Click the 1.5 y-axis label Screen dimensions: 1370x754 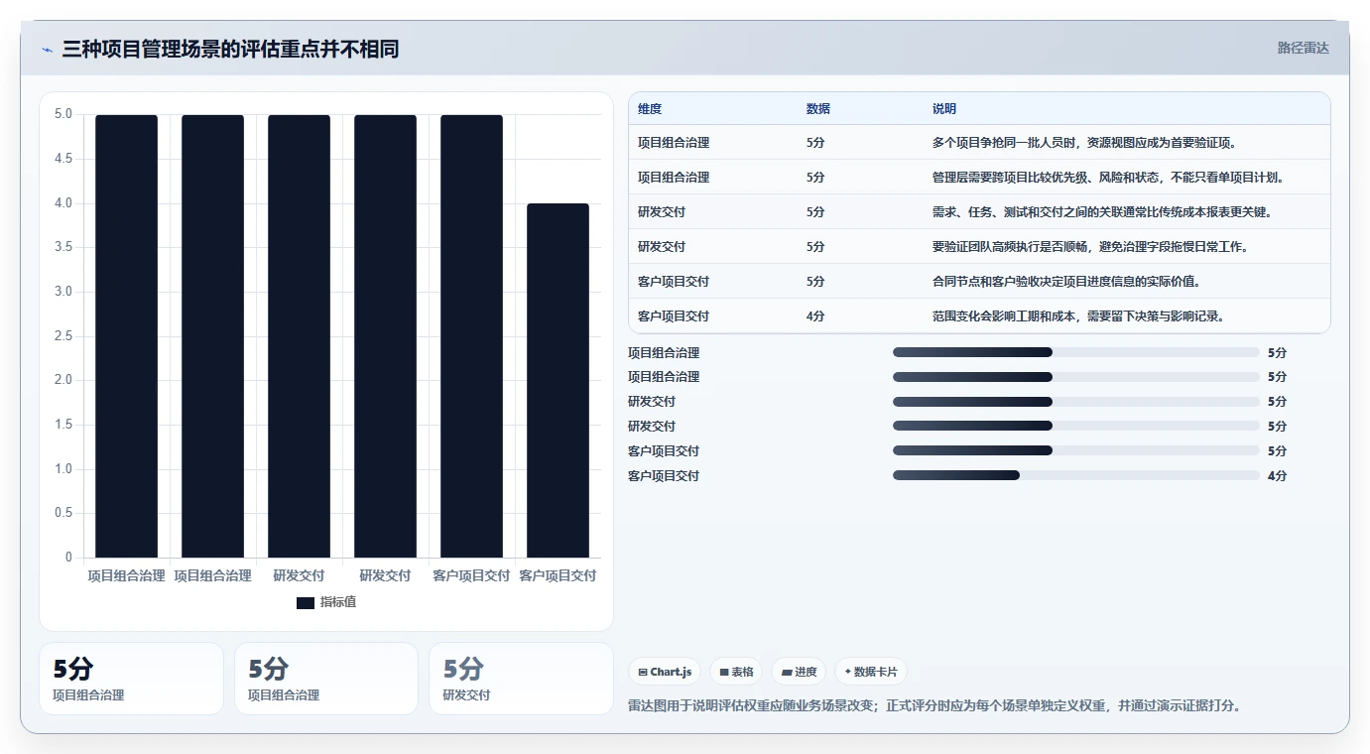click(63, 425)
